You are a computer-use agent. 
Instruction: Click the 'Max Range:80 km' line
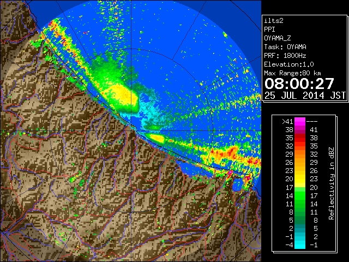[293, 73]
